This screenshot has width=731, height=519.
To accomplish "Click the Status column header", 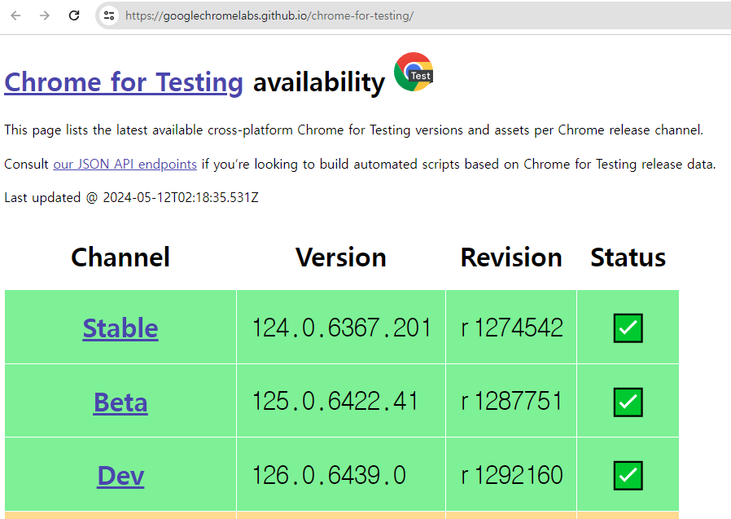I will point(628,257).
